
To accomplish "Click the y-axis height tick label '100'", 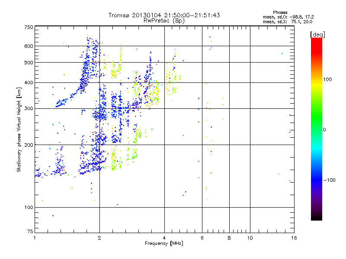I will (29, 208).
